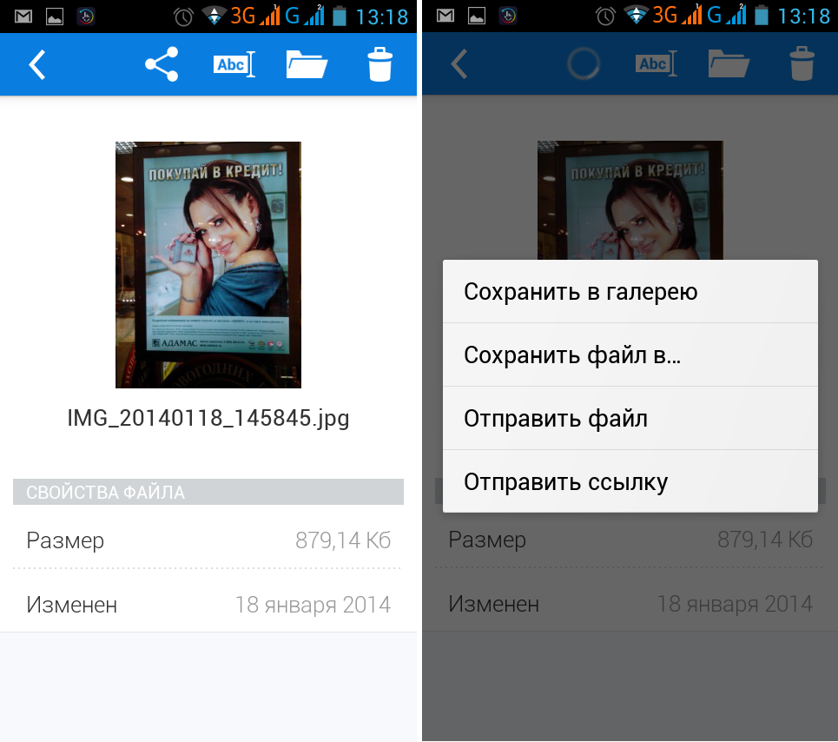This screenshot has height=742, width=838.
Task: Tap the Gmail notification icon in left status bar
Action: 23,17
